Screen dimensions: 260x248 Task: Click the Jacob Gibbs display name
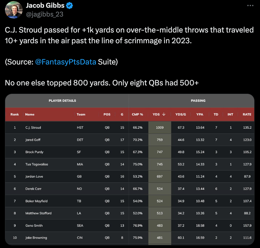pyautogui.click(x=45, y=6)
